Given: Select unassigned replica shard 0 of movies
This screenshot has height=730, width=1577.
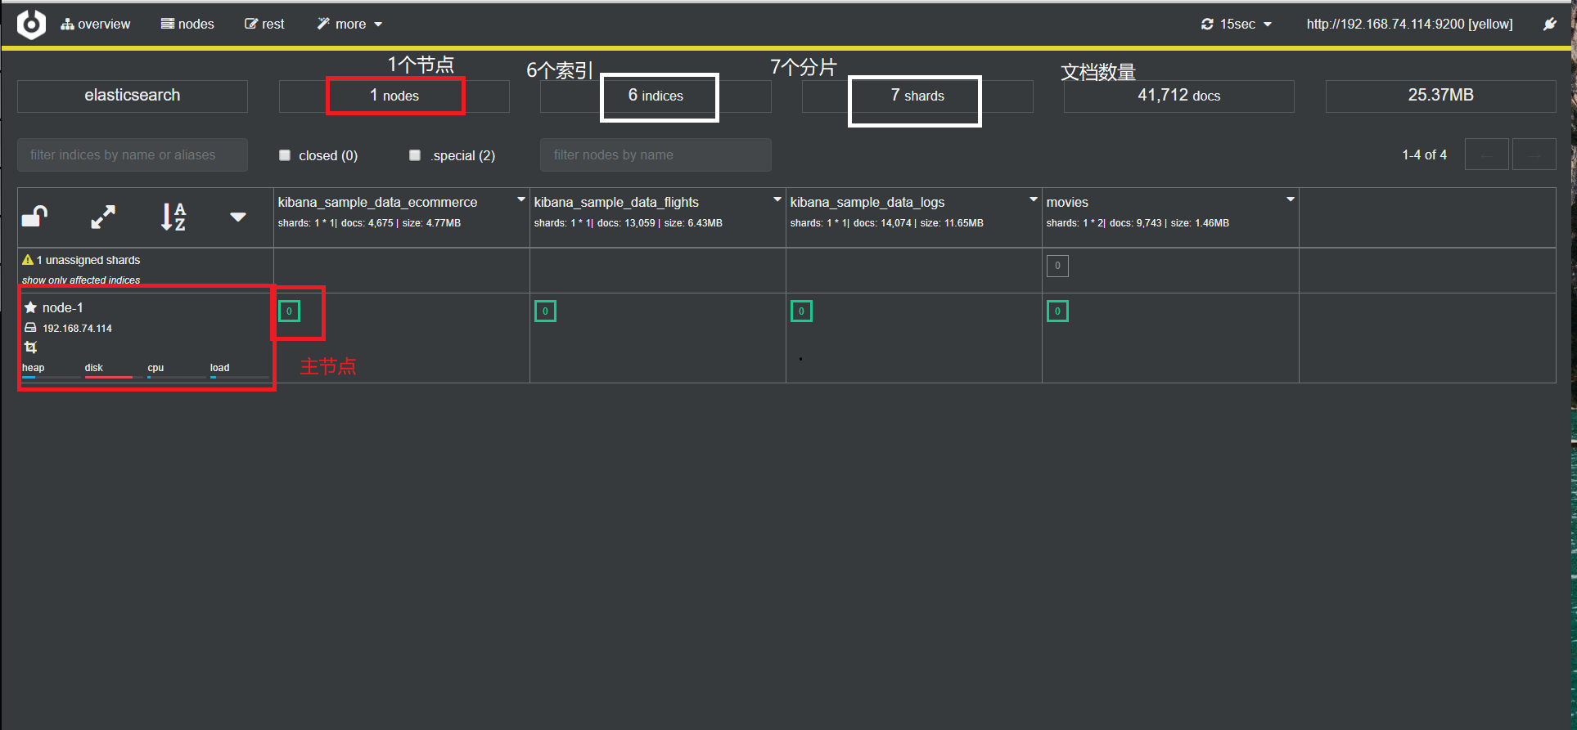Looking at the screenshot, I should pos(1057,266).
